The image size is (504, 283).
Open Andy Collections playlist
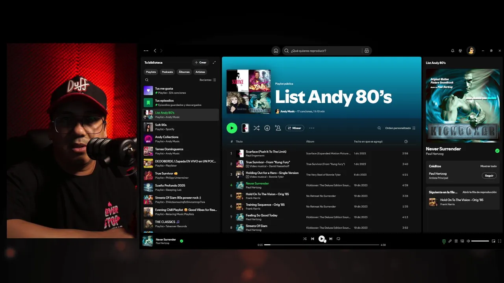click(x=181, y=139)
